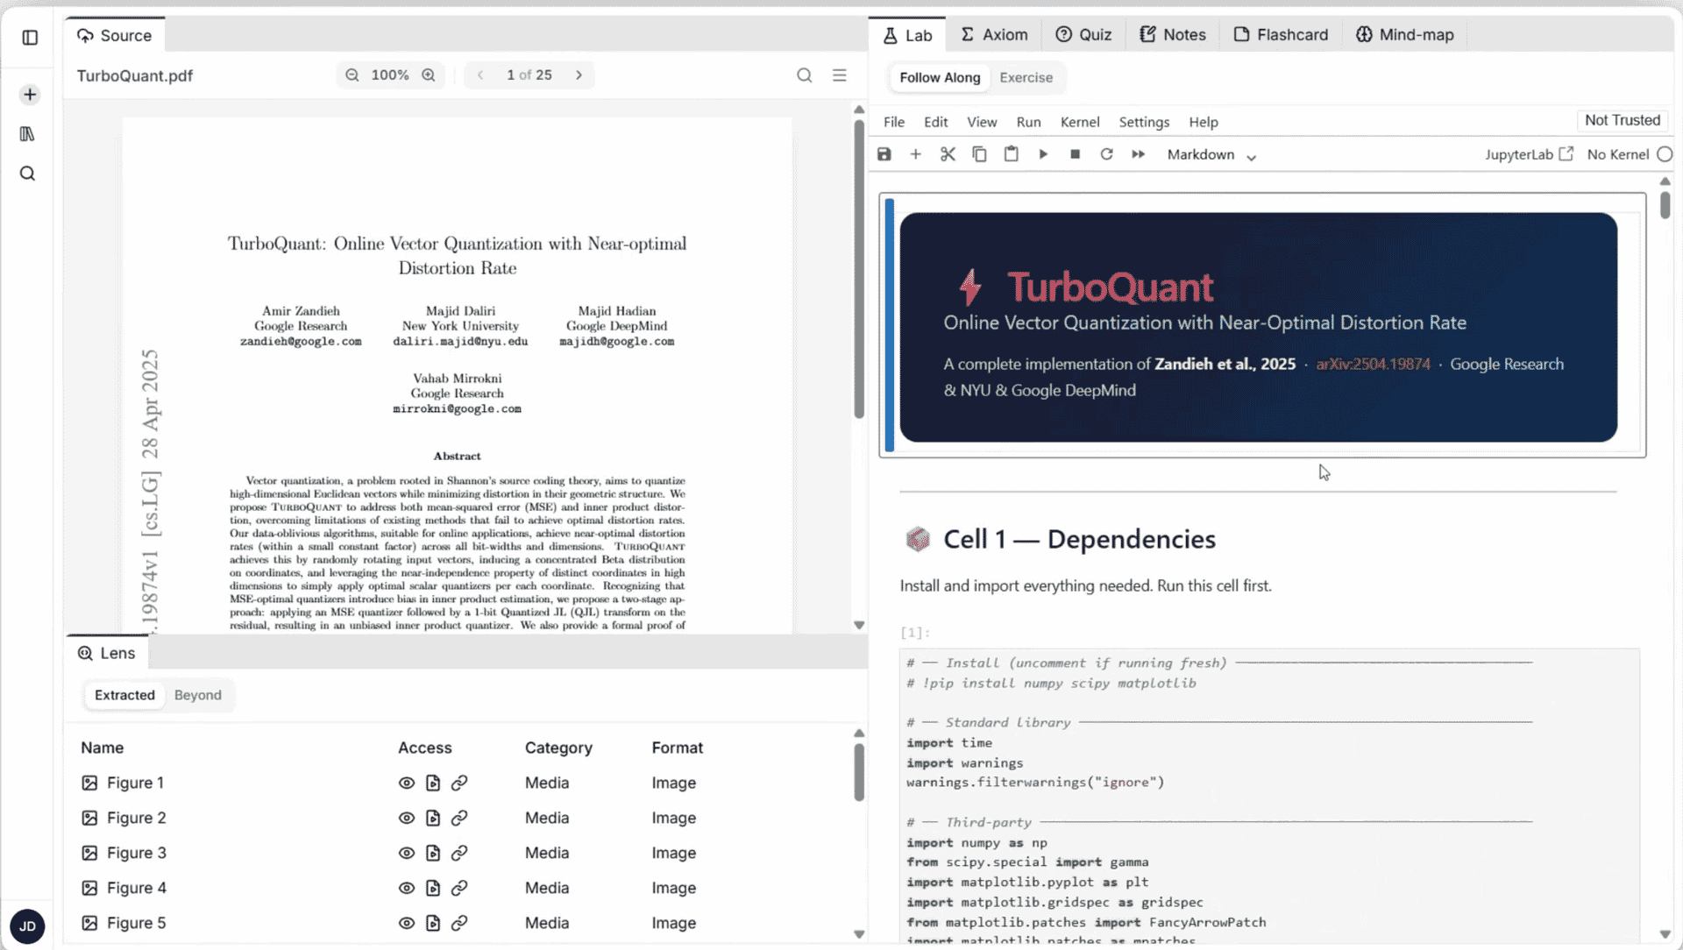Screen dimensions: 1683x950
Task: Click the Not Trusted button
Action: pos(1622,120)
